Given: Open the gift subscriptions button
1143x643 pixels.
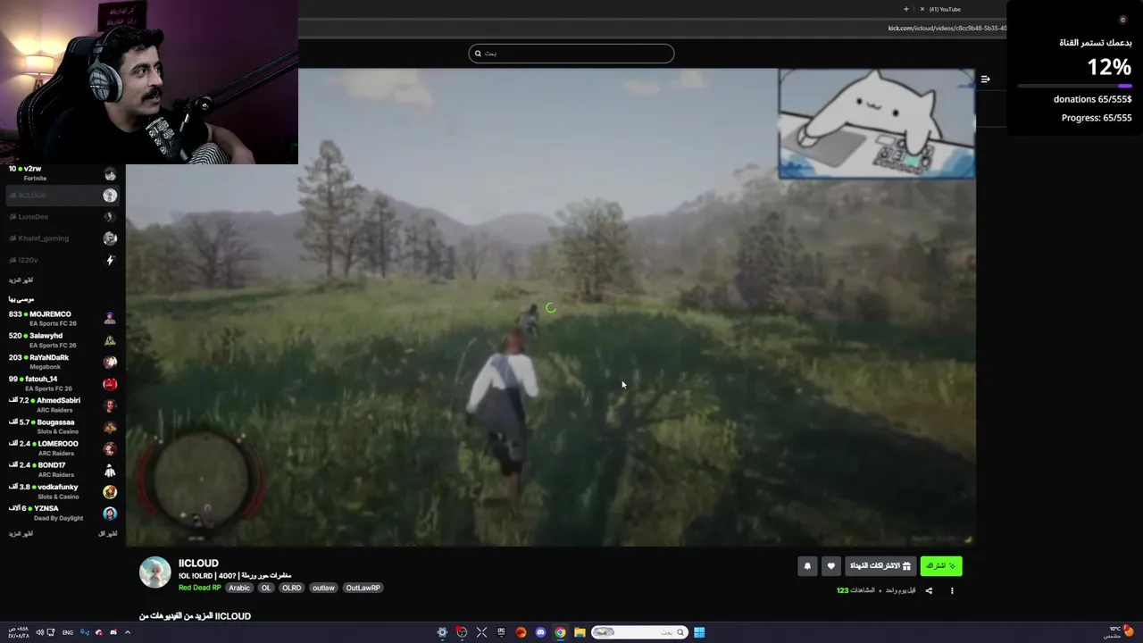Looking at the screenshot, I should 880,565.
